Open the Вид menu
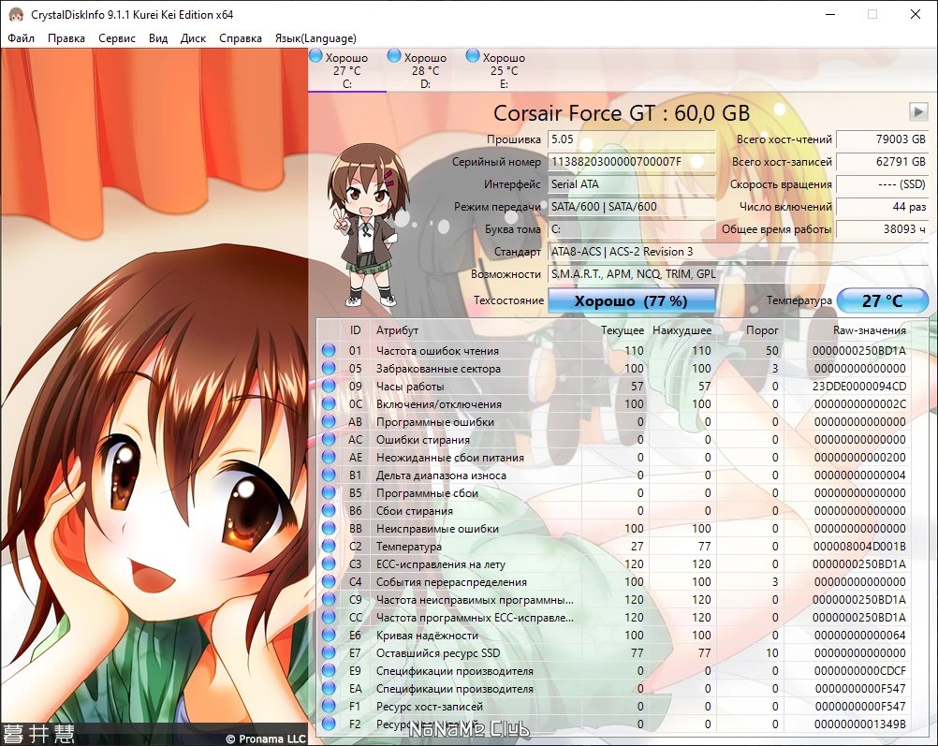The height and width of the screenshot is (746, 938). (158, 38)
